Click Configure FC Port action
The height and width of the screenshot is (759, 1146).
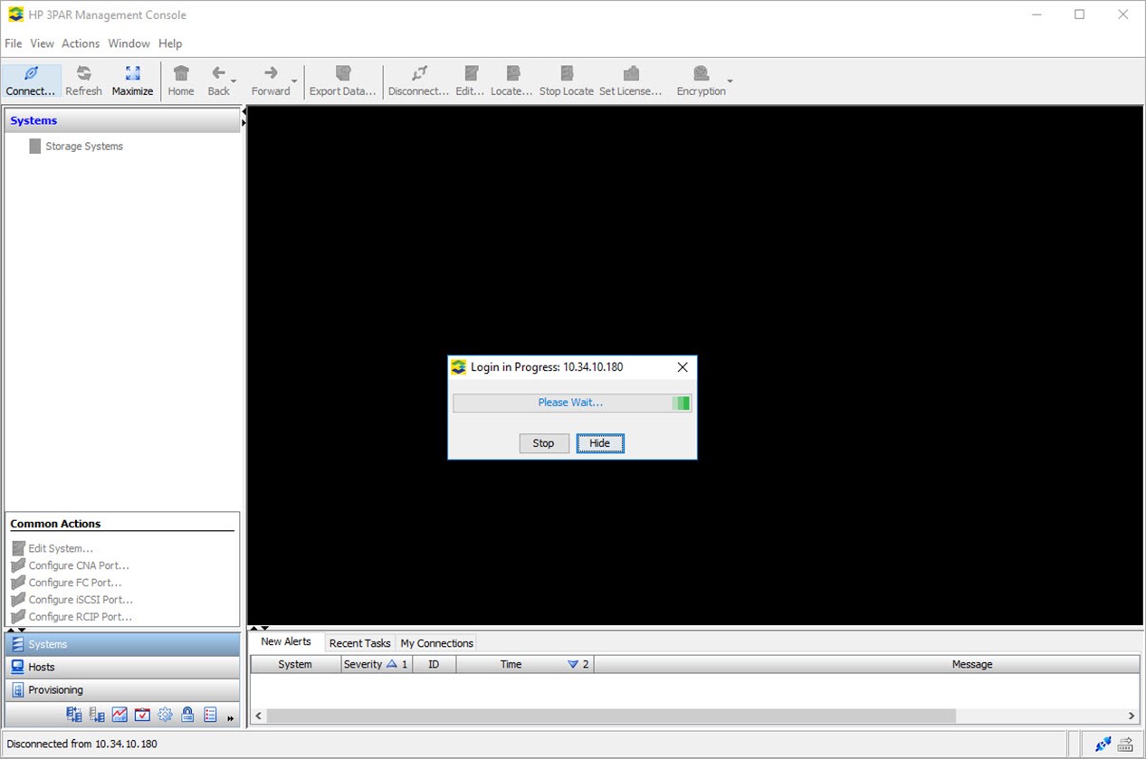(x=75, y=583)
